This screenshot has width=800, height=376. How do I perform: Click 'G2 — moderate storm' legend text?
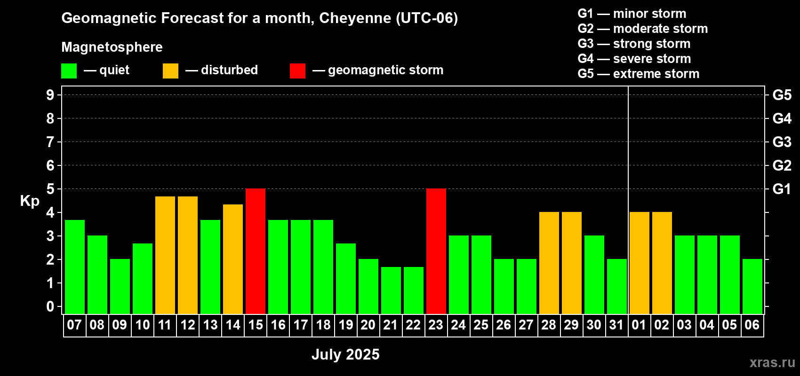[x=643, y=29]
